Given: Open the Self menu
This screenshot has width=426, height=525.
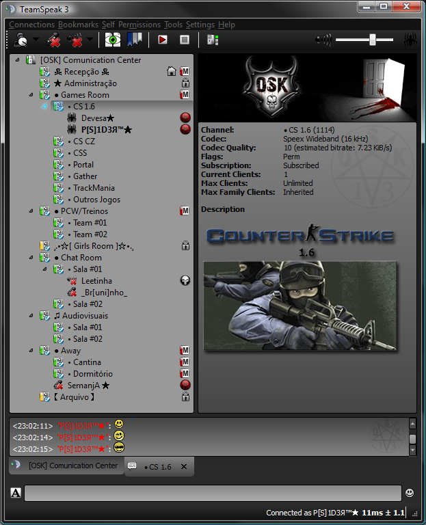Looking at the screenshot, I should (x=108, y=25).
